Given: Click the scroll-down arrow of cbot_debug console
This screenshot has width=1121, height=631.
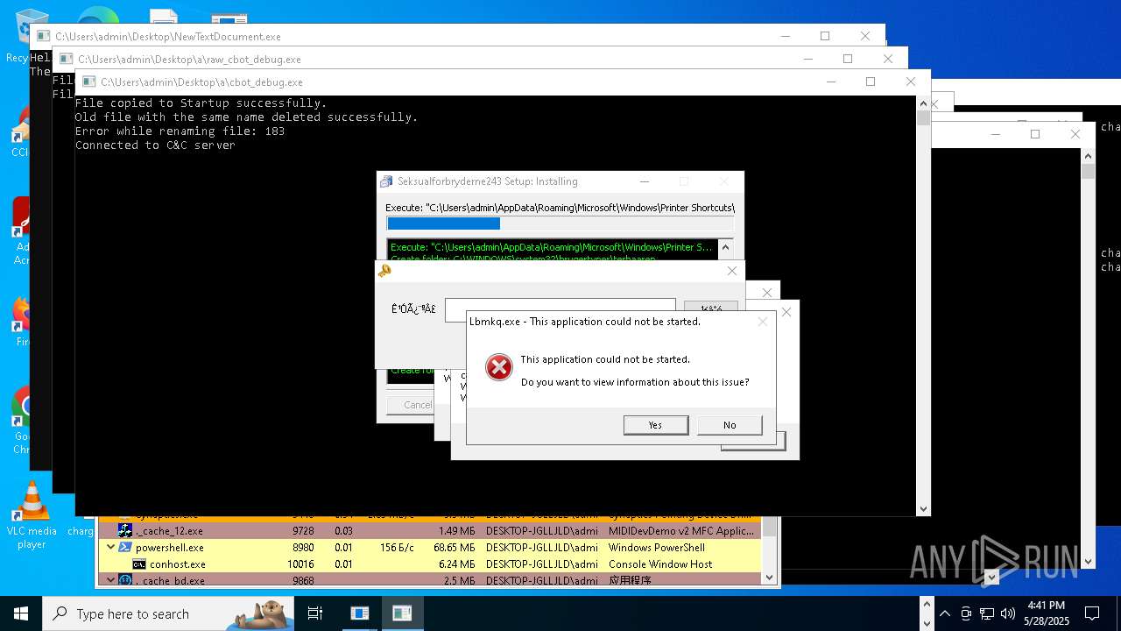Looking at the screenshot, I should point(923,508).
